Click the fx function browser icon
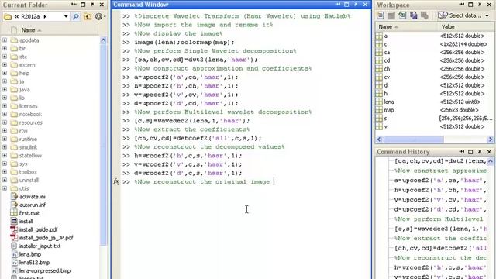Viewport: 496px width, 279px height. pyautogui.click(x=116, y=181)
